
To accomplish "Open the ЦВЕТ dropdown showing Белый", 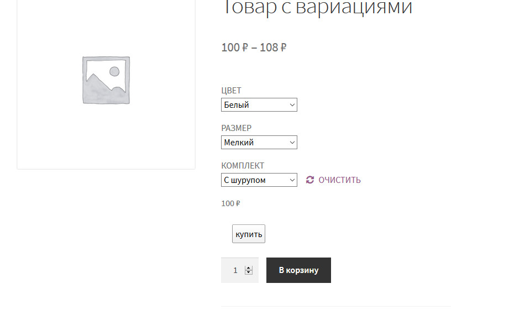I will click(x=259, y=104).
